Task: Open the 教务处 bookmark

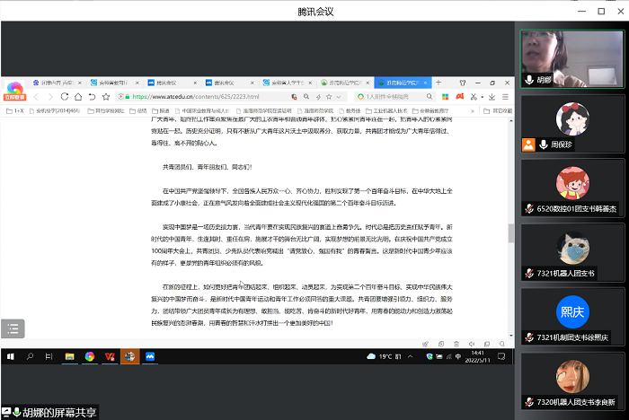Action: [350, 110]
